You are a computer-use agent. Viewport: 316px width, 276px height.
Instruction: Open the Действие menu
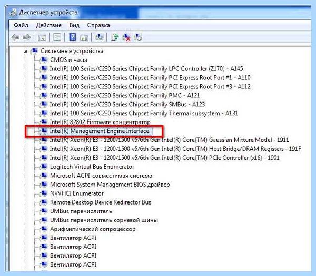[x=48, y=25]
